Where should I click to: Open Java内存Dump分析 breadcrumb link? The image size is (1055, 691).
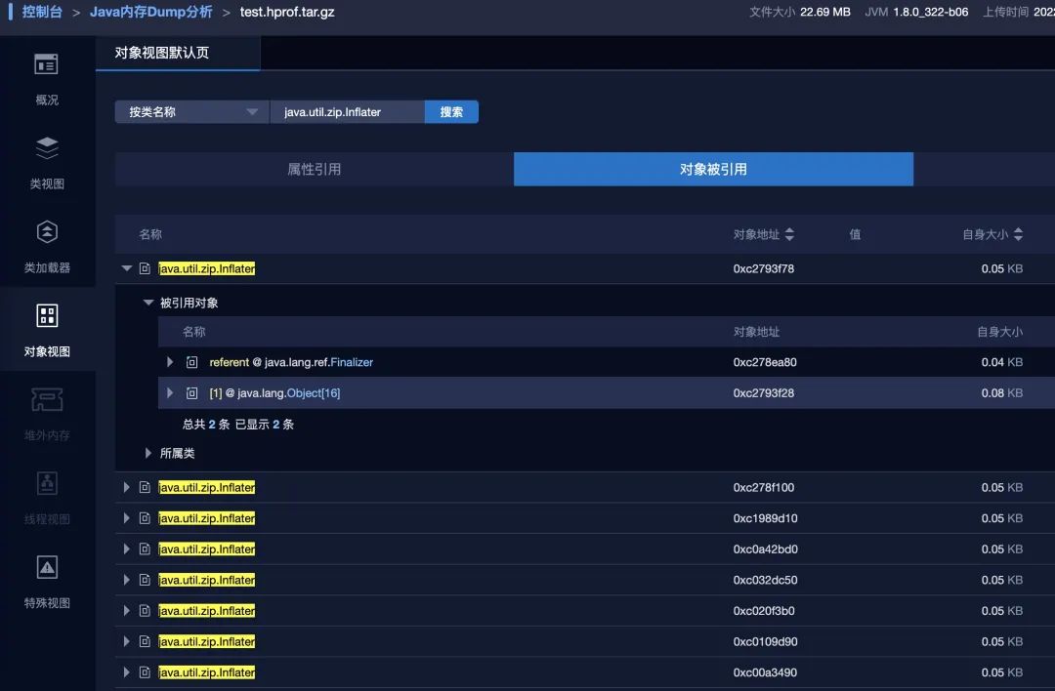pyautogui.click(x=150, y=12)
